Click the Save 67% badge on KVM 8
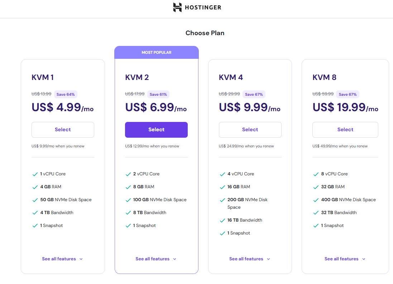 (348, 94)
